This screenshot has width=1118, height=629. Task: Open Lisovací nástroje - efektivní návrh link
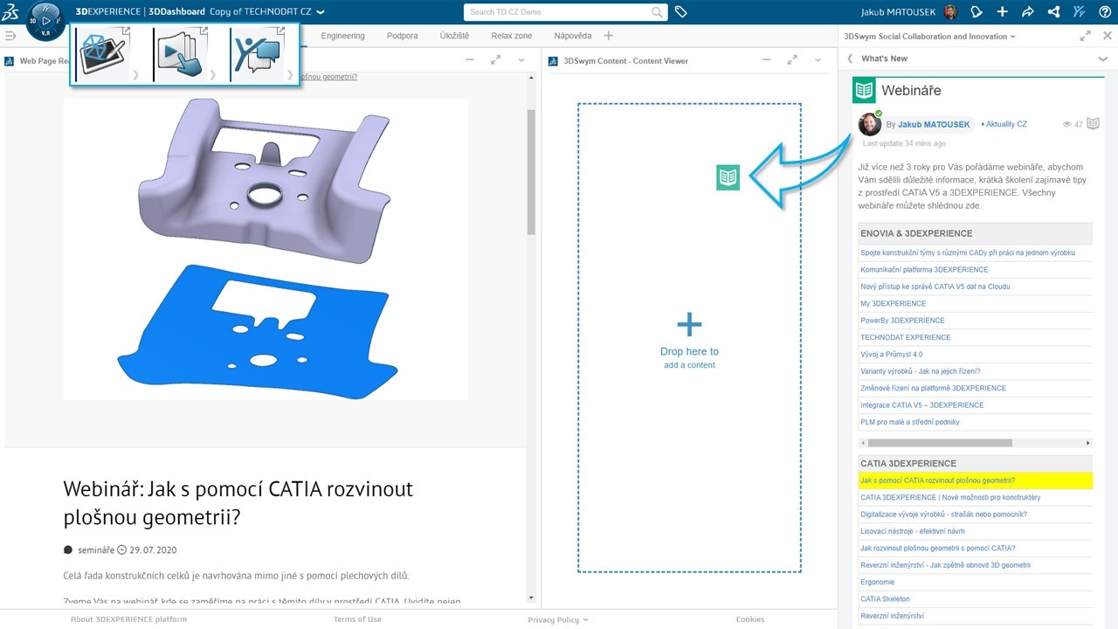click(x=913, y=531)
